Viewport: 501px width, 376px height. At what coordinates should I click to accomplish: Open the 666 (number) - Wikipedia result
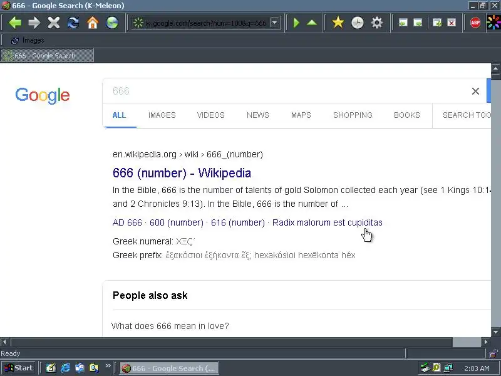click(182, 173)
